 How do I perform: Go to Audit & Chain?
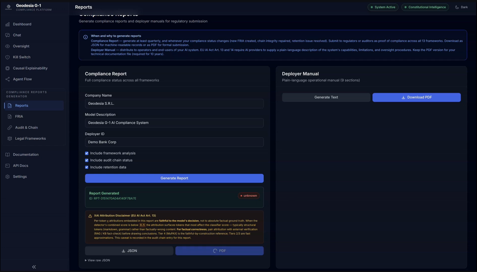click(34, 128)
